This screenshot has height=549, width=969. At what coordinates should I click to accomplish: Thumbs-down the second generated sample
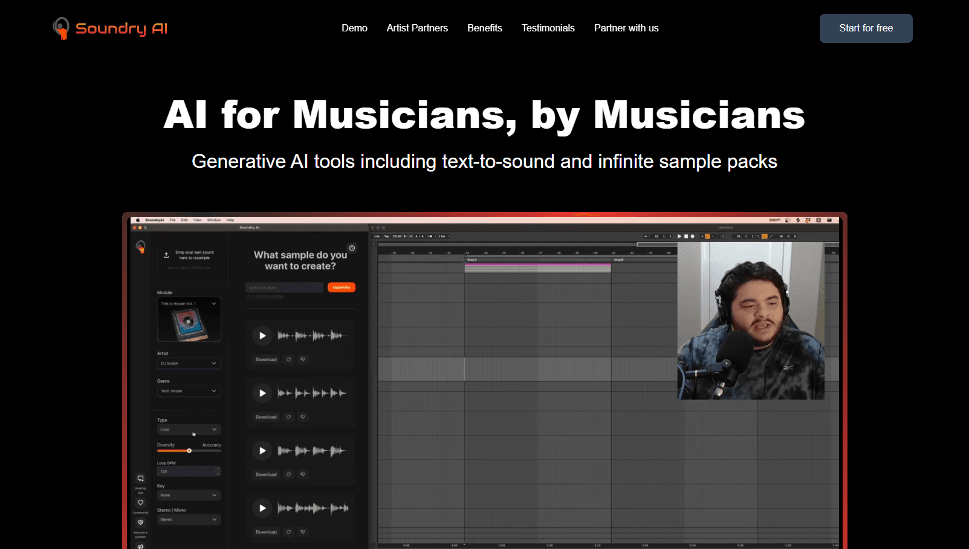(303, 417)
